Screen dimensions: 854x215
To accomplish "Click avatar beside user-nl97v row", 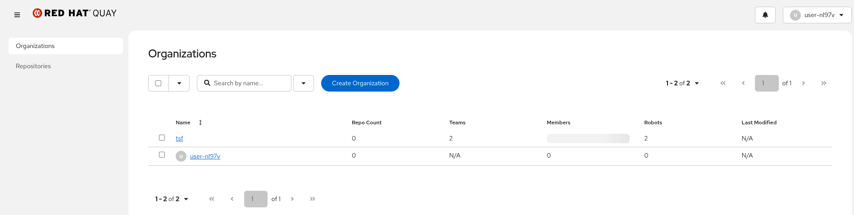I will (181, 156).
